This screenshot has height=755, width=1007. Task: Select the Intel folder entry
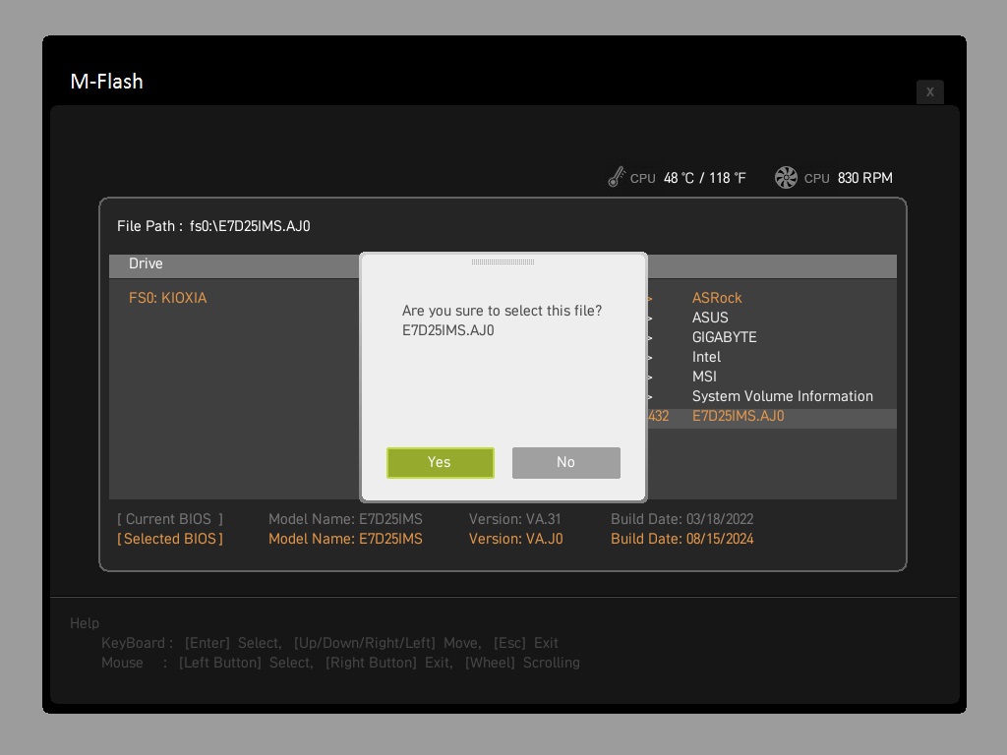[x=706, y=357]
